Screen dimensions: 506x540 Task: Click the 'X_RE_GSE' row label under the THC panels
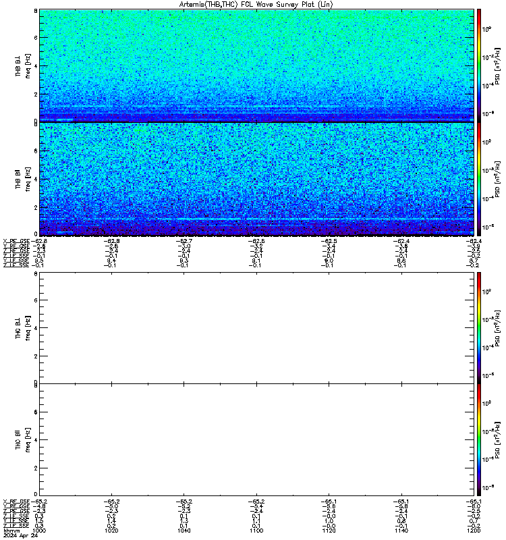coord(16,502)
